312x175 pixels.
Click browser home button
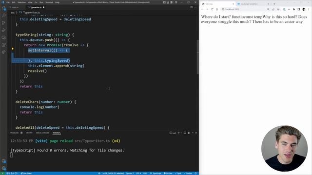tap(217, 9)
